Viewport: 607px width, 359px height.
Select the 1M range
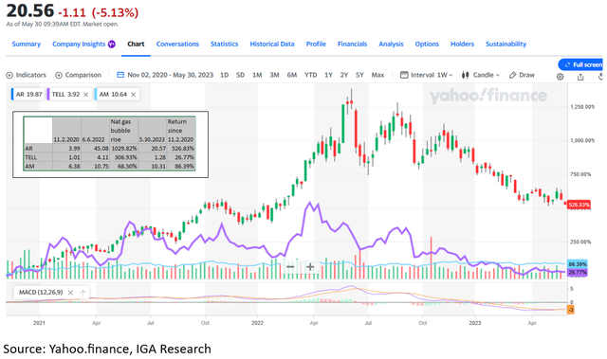point(257,75)
